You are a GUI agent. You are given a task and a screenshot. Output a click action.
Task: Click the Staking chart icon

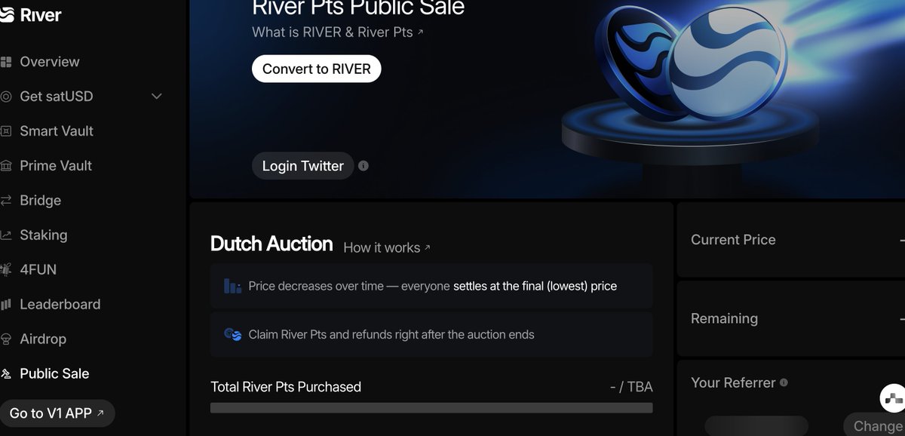pos(6,235)
